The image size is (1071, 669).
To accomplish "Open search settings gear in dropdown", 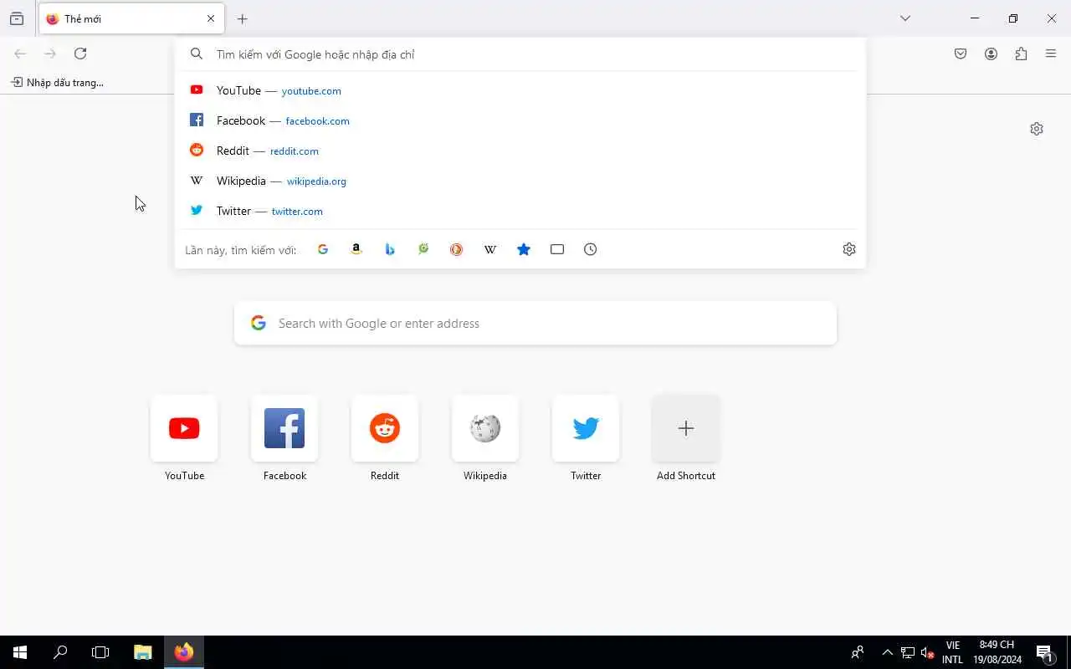I will [x=849, y=249].
